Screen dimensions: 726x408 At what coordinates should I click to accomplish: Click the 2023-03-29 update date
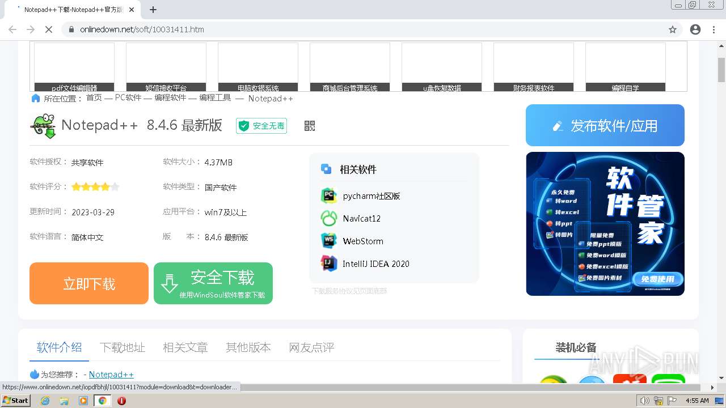tap(93, 212)
